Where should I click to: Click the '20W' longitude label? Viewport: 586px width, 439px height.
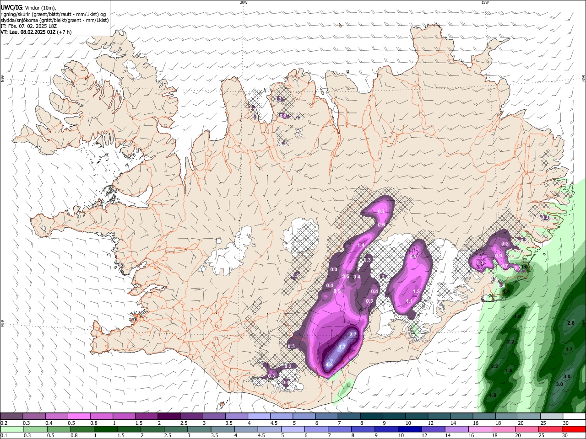pyautogui.click(x=244, y=2)
